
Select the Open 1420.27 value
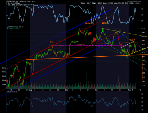tap(86, 3)
